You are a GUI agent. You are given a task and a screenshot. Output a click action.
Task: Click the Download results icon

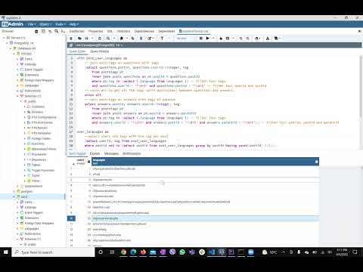(268, 39)
